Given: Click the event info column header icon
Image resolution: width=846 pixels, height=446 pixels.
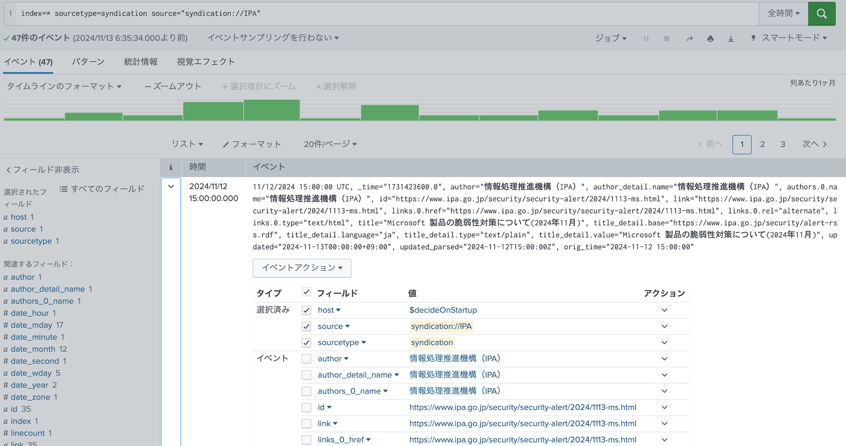Looking at the screenshot, I should [171, 167].
